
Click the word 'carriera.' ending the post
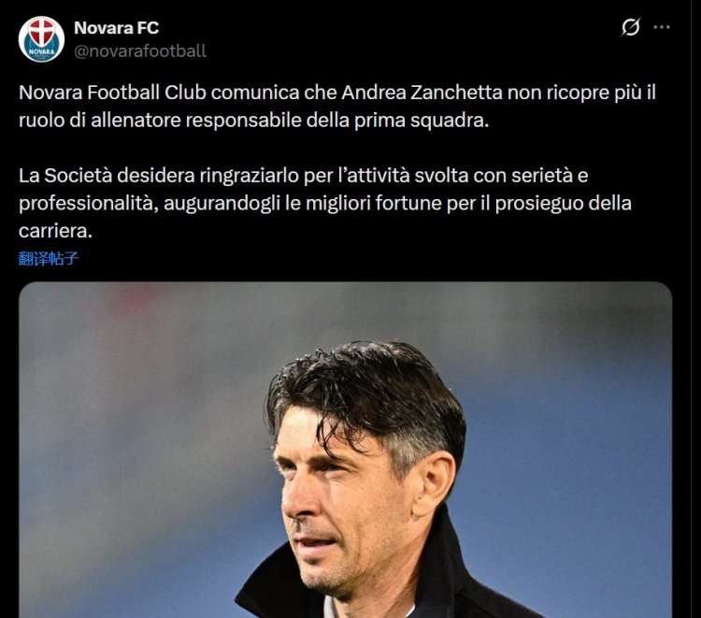click(55, 231)
